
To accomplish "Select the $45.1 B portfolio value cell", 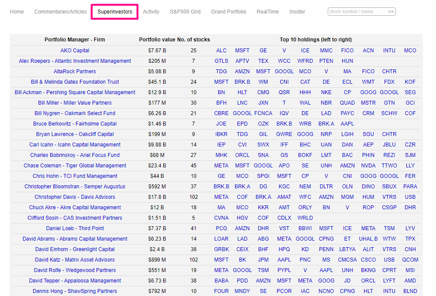I will click(x=157, y=82).
